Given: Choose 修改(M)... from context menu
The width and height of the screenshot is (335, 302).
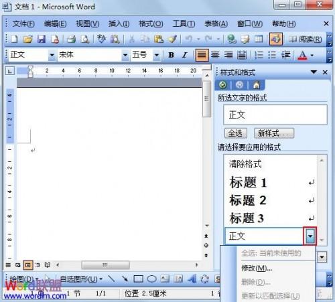Looking at the screenshot, I should tap(257, 268).
